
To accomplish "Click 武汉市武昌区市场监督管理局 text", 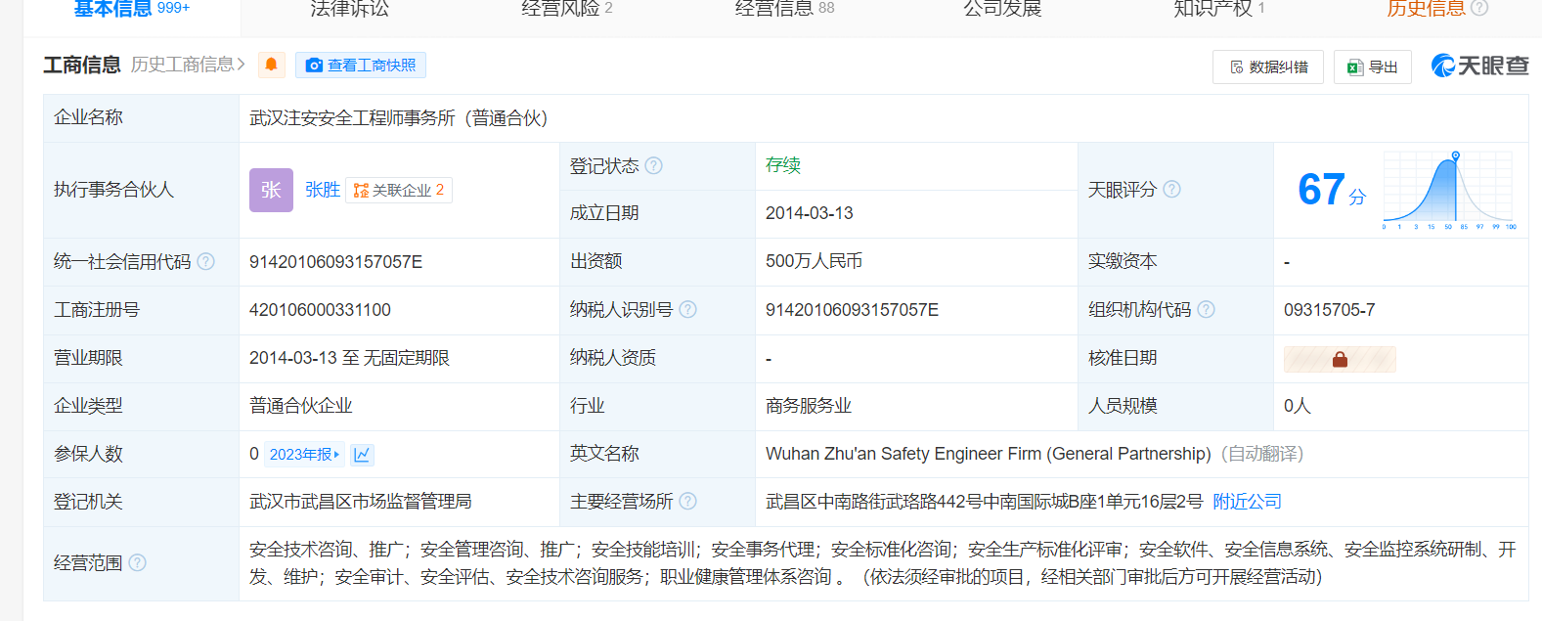I will click(360, 502).
